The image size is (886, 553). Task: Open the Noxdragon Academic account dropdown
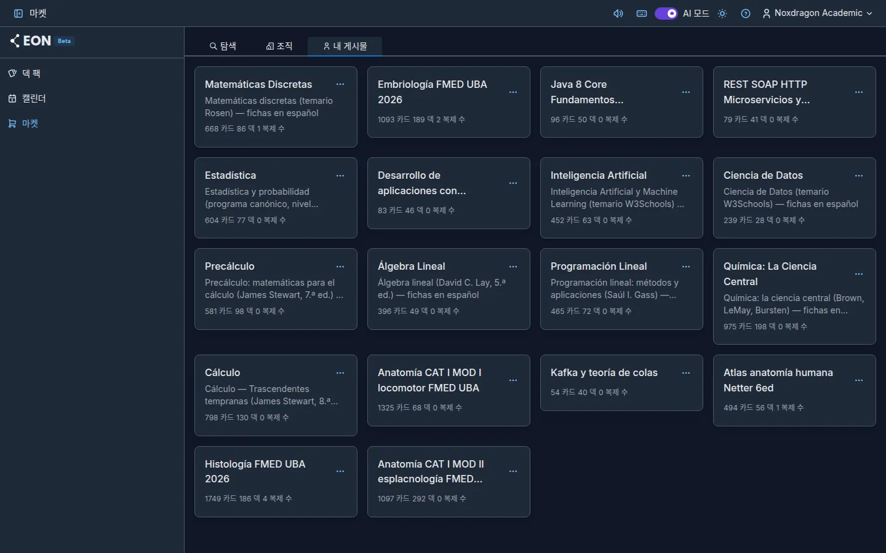click(818, 14)
